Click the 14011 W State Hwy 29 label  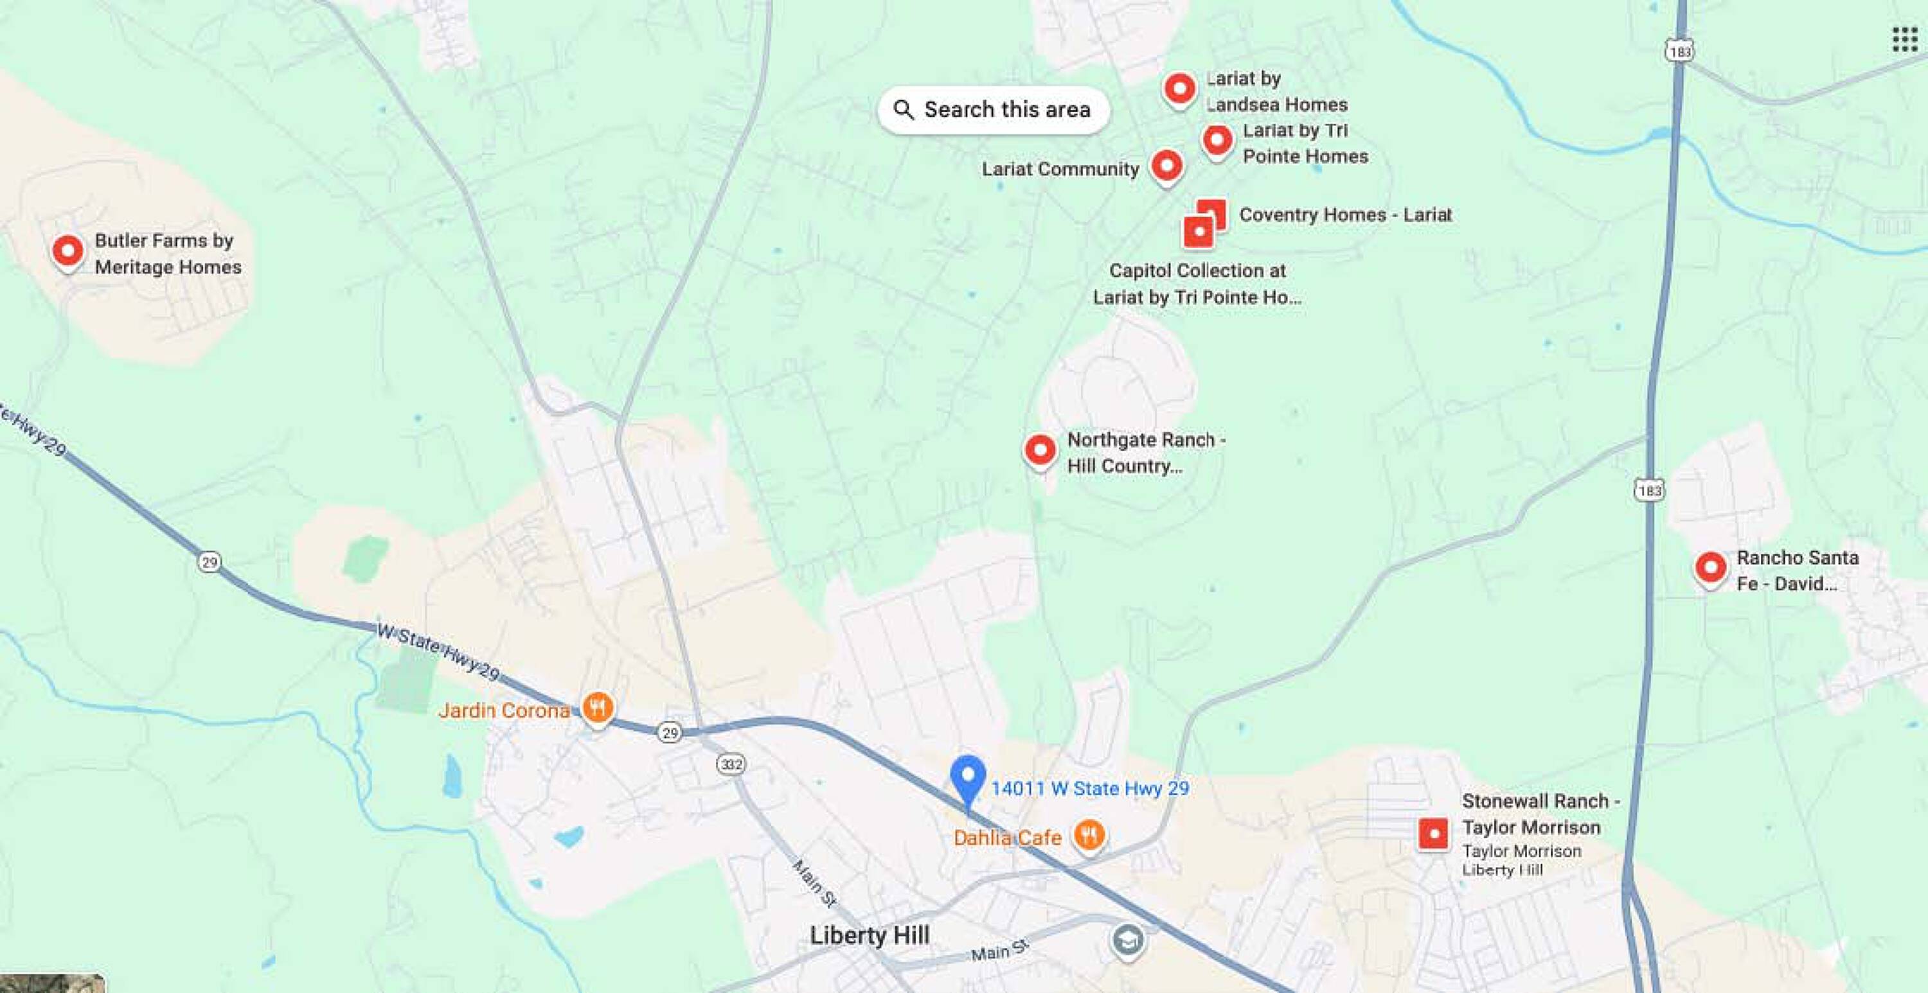1090,789
